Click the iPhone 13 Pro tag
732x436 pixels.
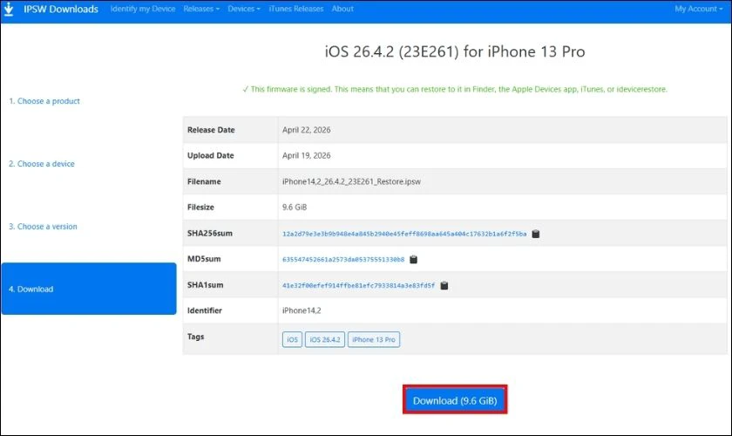[374, 339]
